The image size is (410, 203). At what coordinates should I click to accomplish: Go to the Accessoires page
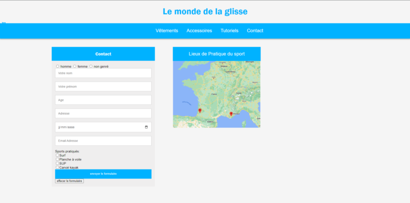pyautogui.click(x=199, y=30)
